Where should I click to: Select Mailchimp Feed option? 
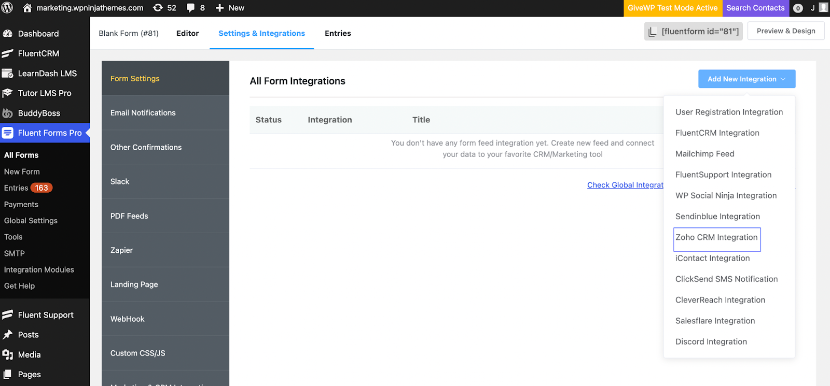(704, 154)
